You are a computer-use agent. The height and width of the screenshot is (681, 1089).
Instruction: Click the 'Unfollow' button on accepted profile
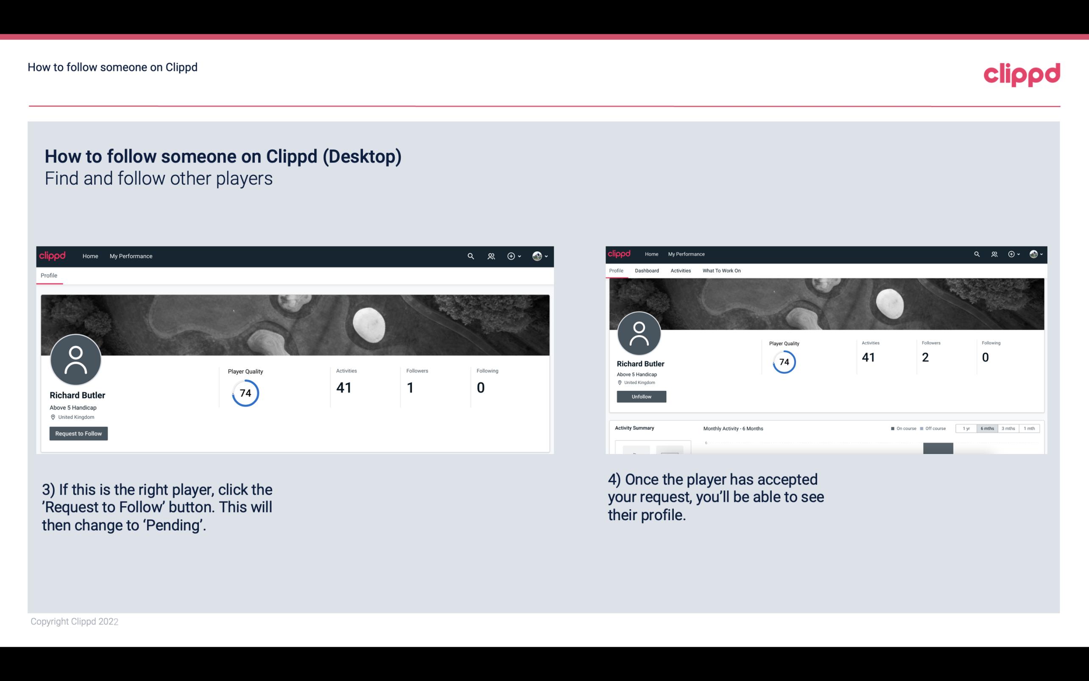[x=640, y=396]
